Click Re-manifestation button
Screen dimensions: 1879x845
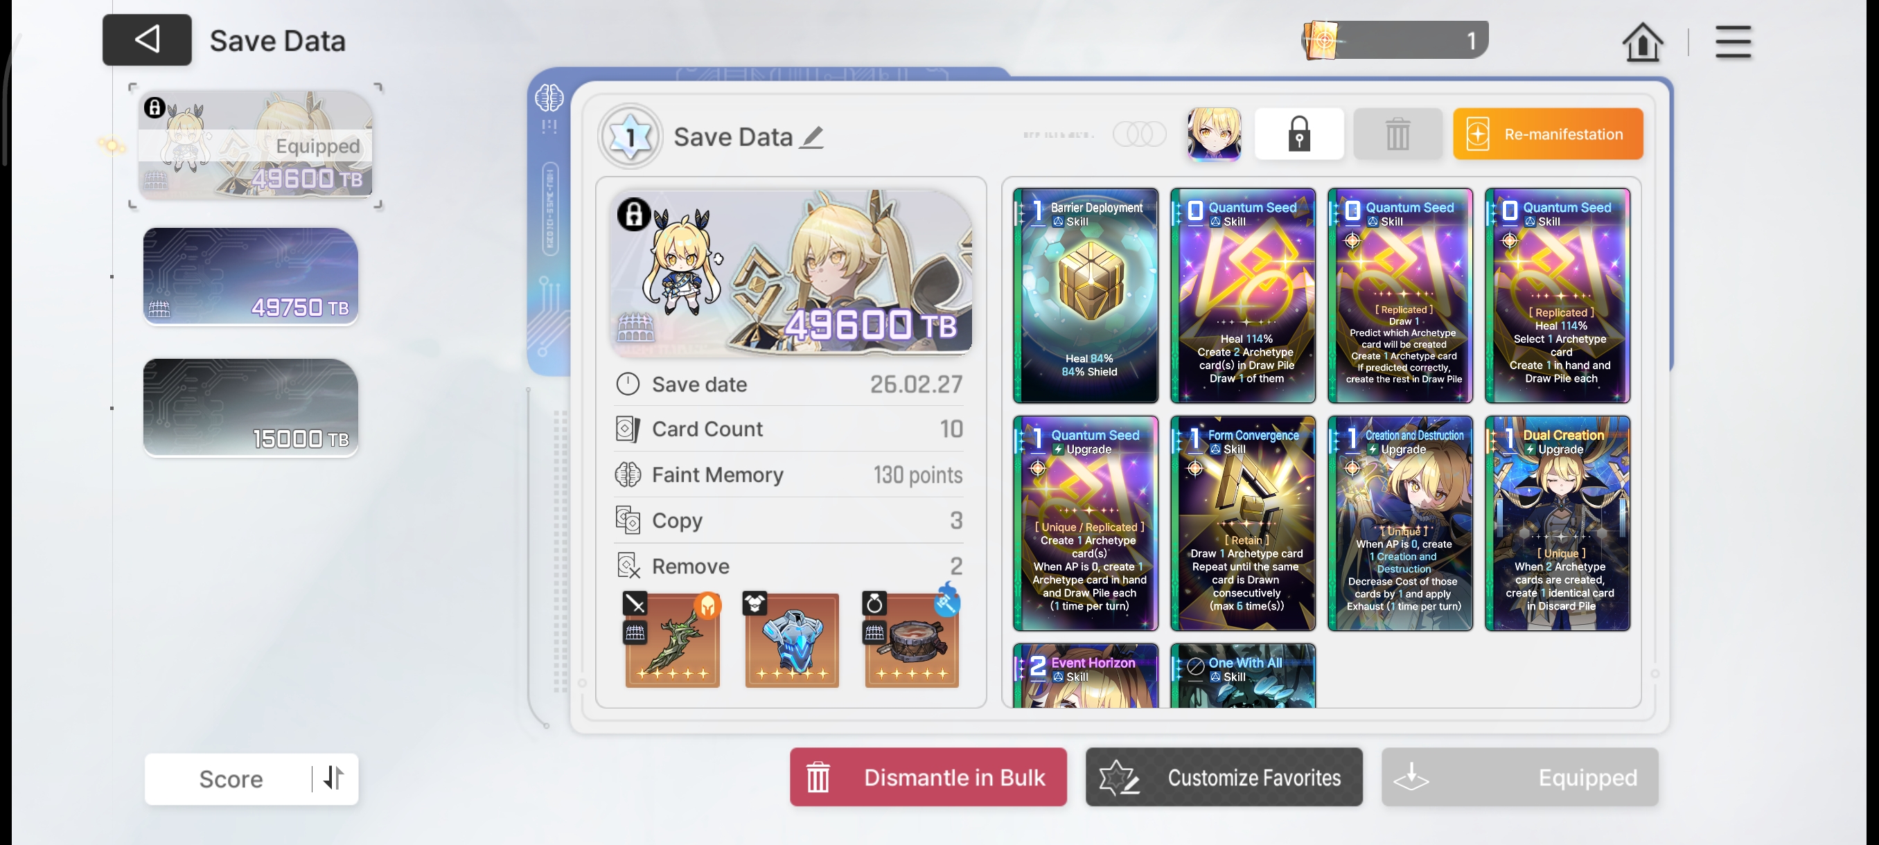coord(1547,134)
